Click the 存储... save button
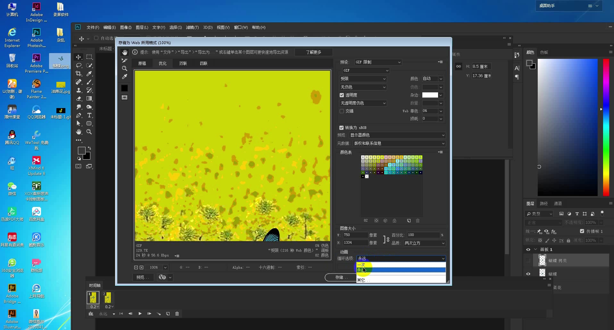The image size is (614, 330). 341,277
